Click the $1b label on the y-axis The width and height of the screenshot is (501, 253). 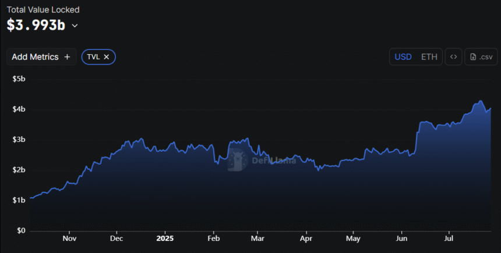[x=19, y=200]
